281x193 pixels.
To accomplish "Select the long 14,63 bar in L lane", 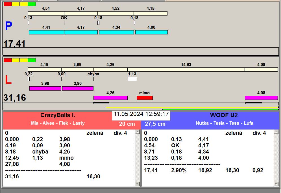I will [x=186, y=69].
